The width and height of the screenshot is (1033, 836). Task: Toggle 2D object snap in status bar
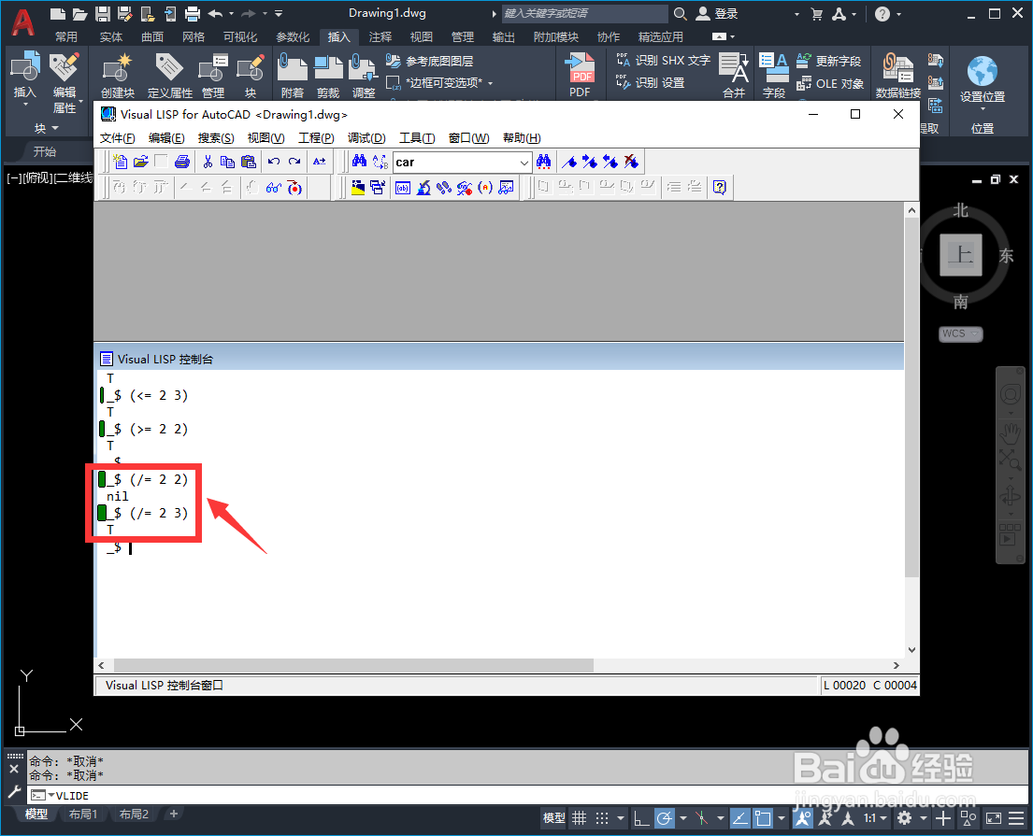(x=763, y=818)
